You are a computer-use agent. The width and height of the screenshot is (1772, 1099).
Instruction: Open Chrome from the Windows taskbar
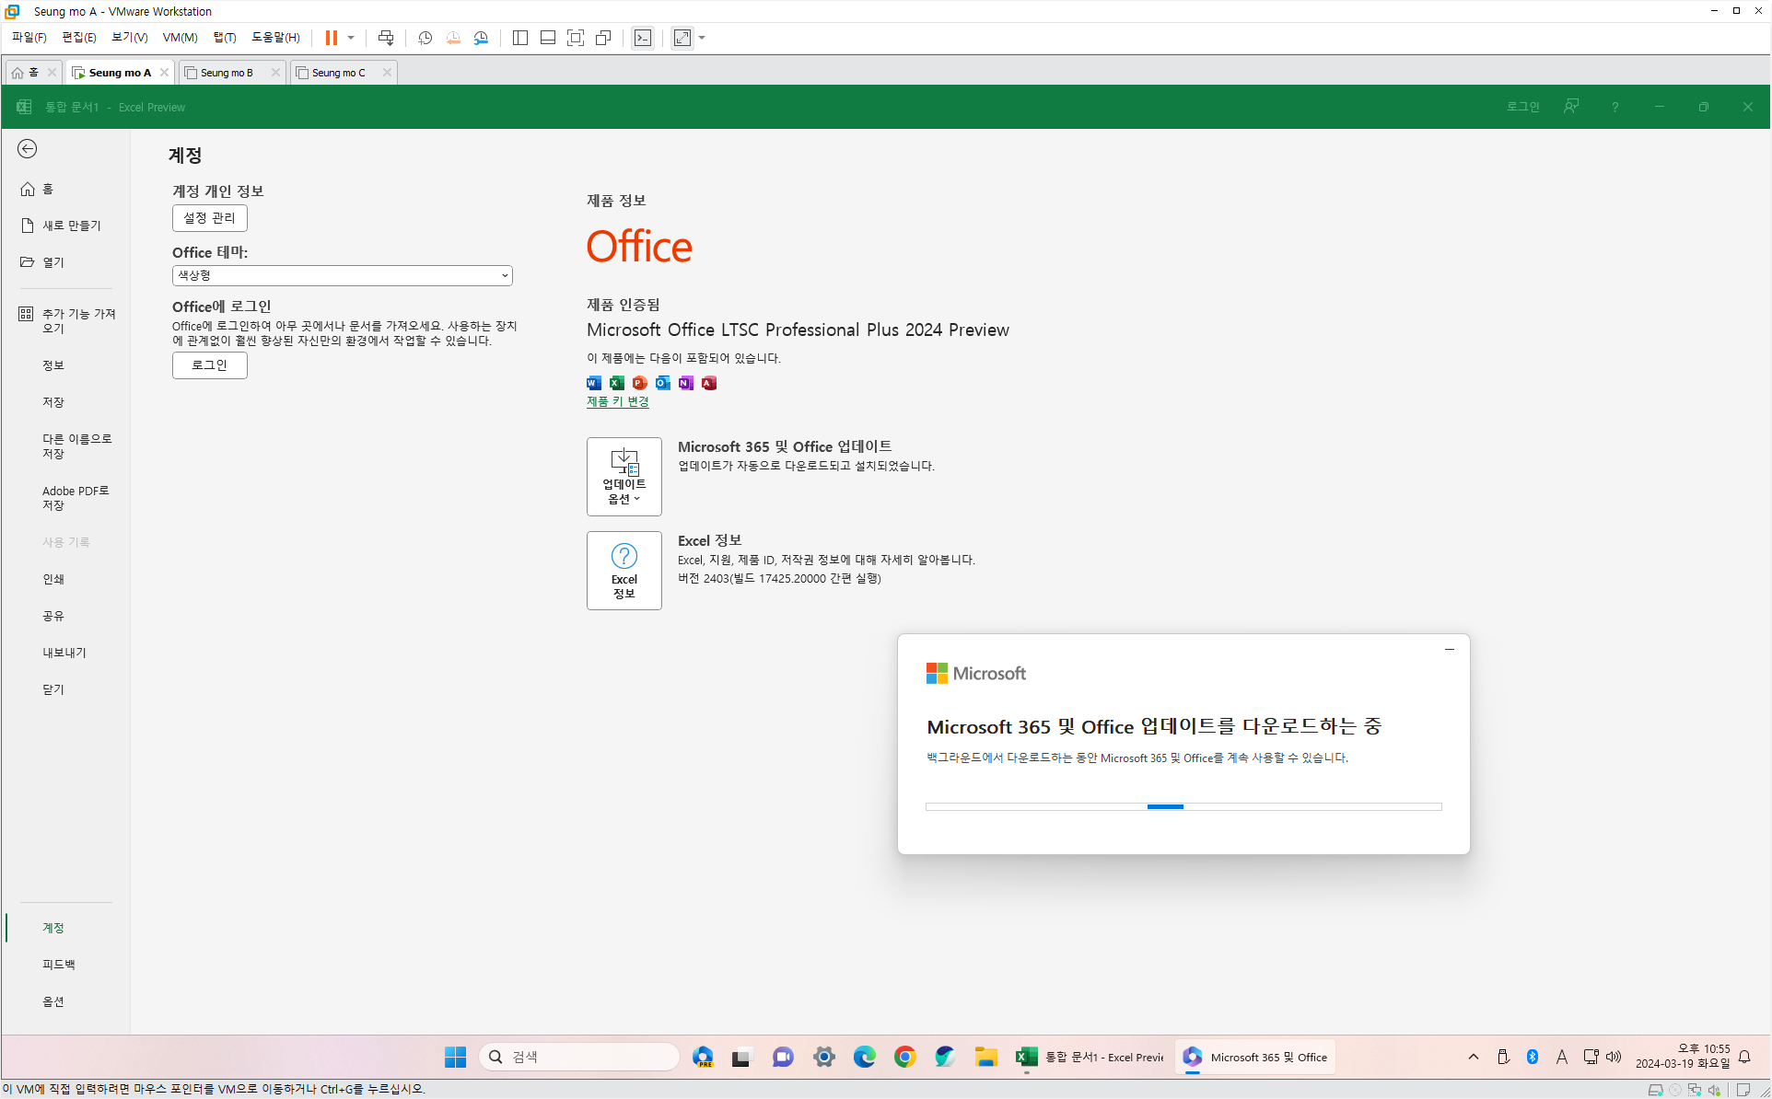pyautogui.click(x=904, y=1057)
